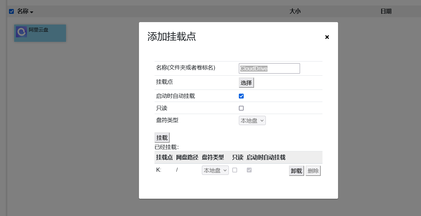The height and width of the screenshot is (216, 421).
Task: Click the 启动时自动挂载 table header
Action: point(266,158)
